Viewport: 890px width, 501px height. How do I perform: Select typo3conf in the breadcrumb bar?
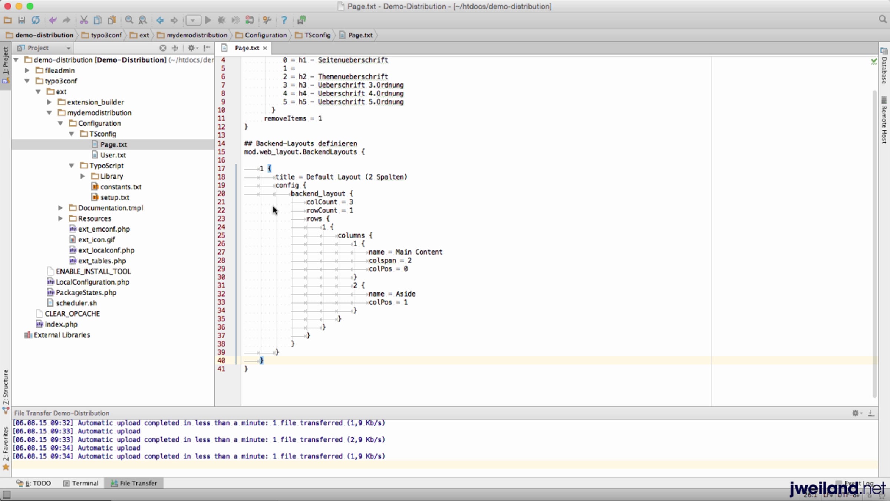[x=102, y=35]
